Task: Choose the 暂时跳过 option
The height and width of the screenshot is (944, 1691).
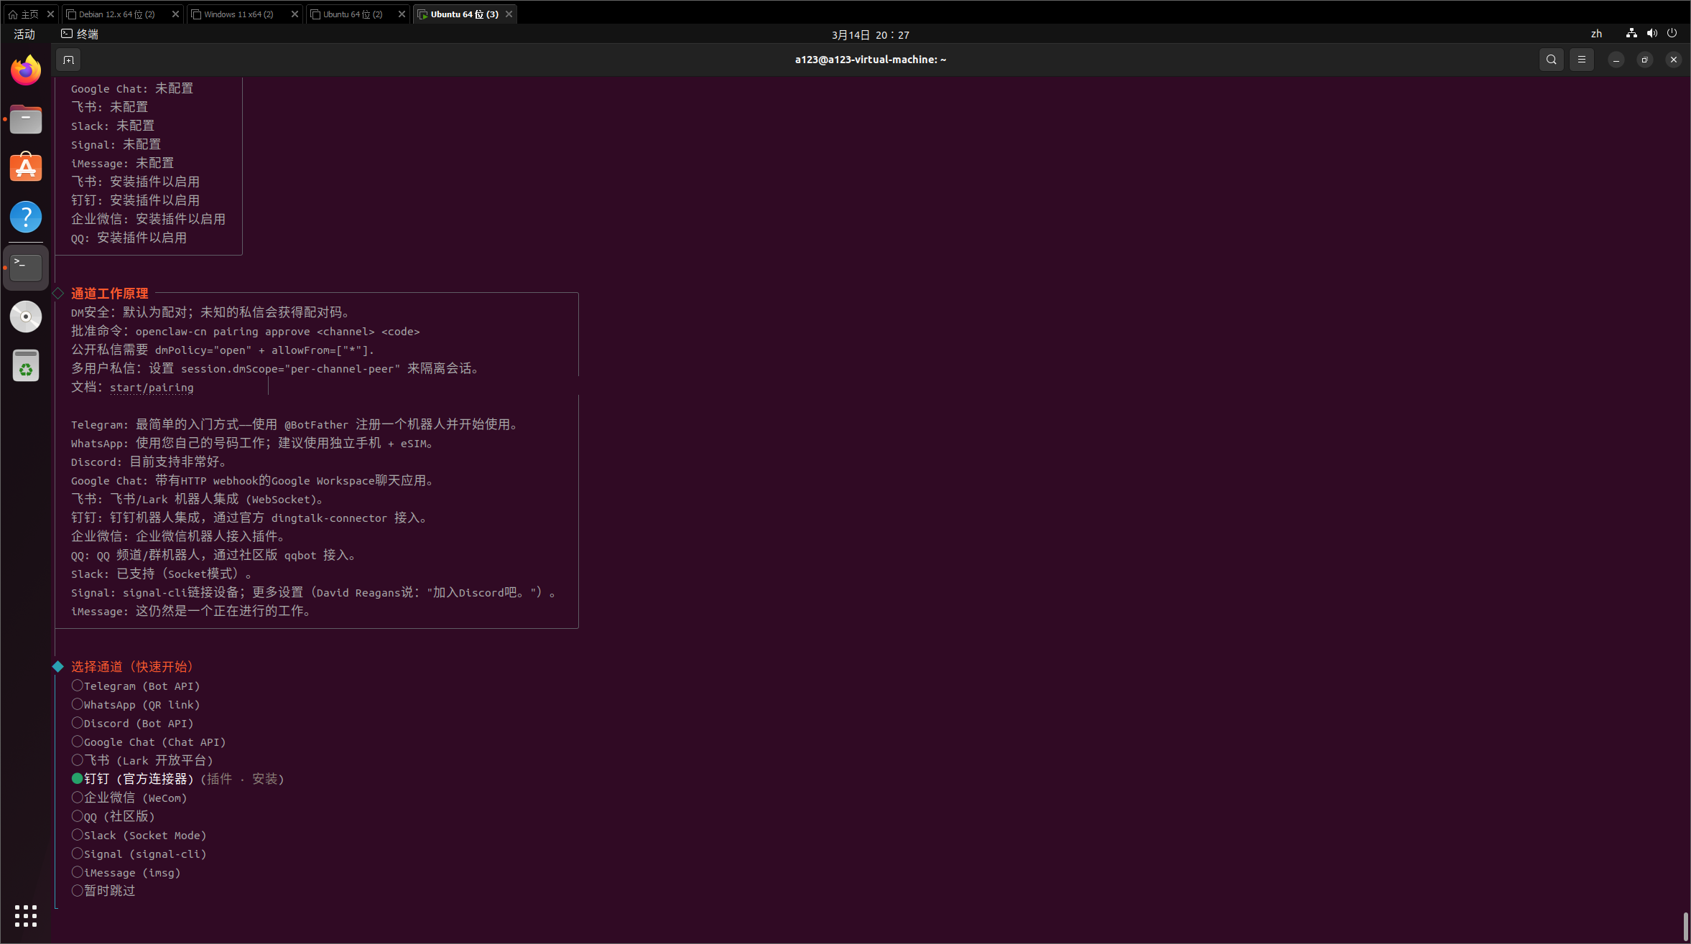Action: click(x=109, y=891)
